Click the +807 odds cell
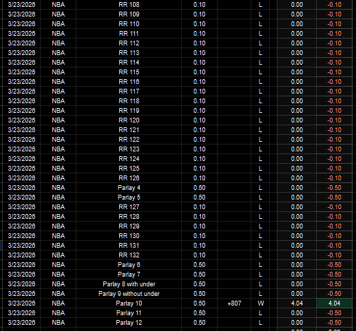The width and height of the screenshot is (356, 331). pos(234,303)
